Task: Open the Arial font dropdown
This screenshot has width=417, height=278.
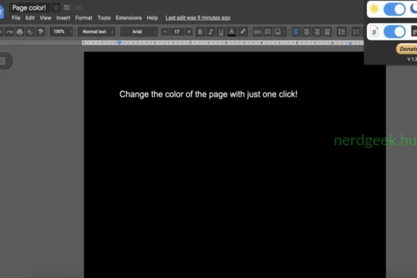Action: [139, 32]
